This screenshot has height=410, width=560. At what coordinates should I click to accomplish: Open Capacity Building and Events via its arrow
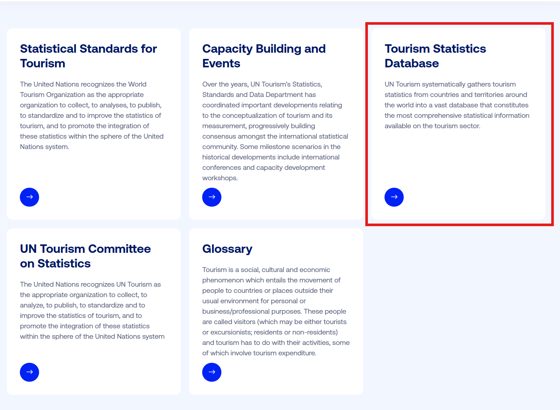(212, 197)
